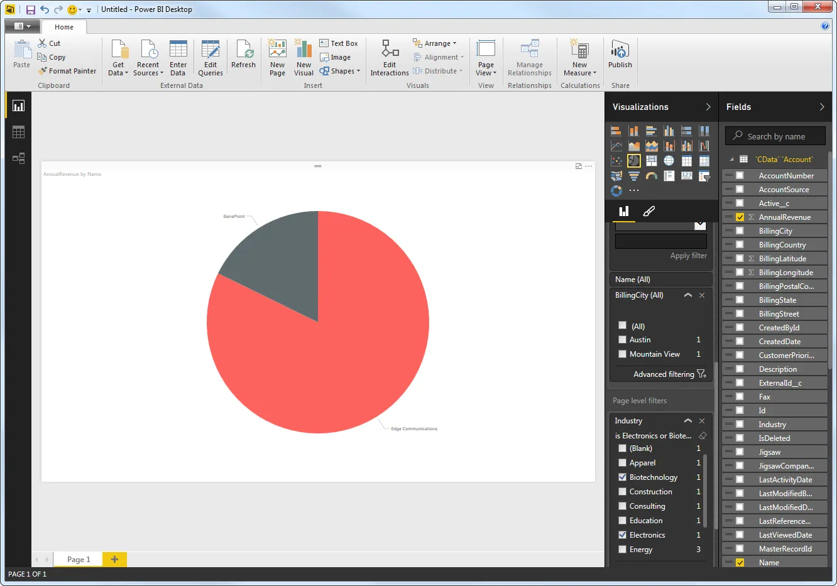837x586 pixels.
Task: Switch to the Home ribbon tab
Action: tap(63, 27)
